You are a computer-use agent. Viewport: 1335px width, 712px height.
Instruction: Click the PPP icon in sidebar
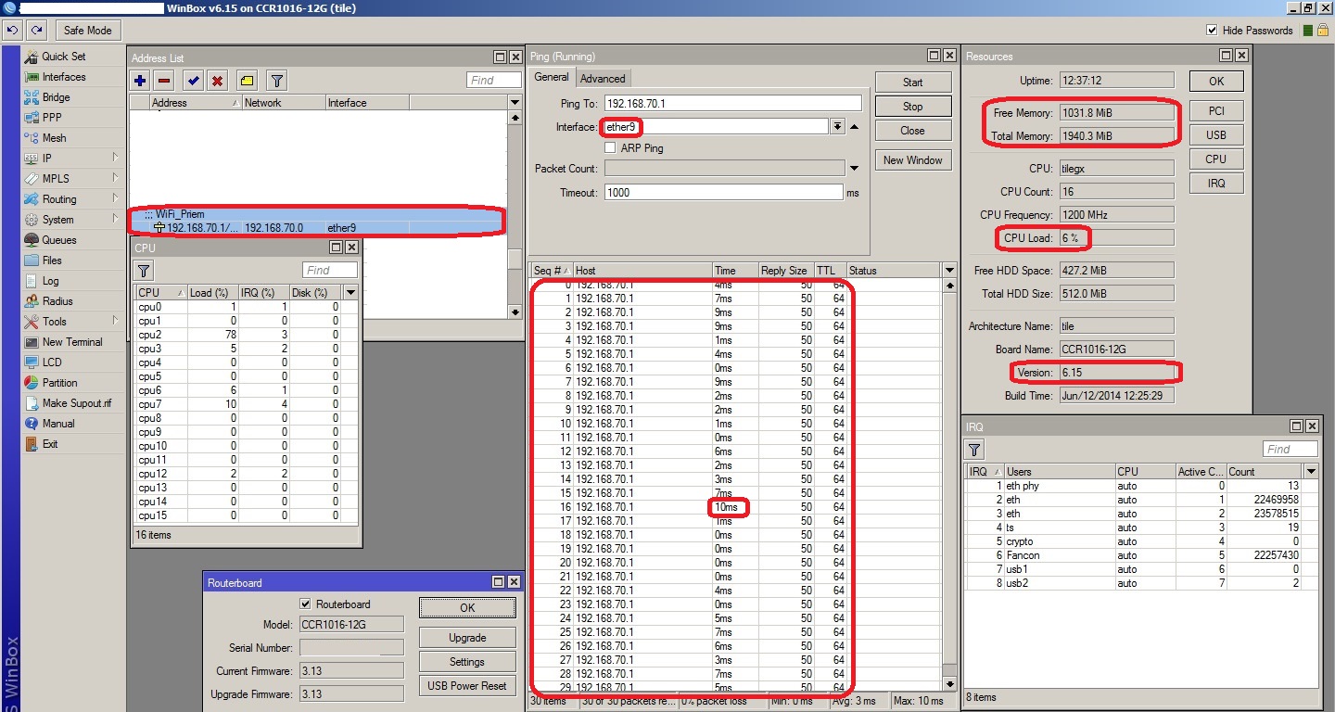point(32,118)
